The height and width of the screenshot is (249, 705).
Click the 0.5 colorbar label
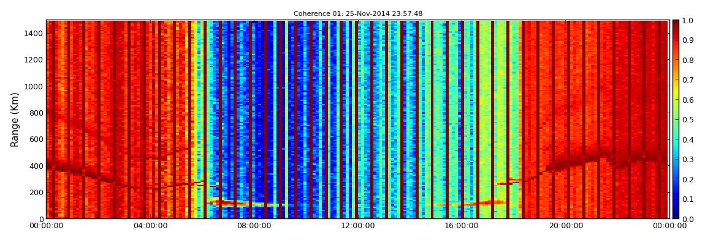tap(689, 120)
